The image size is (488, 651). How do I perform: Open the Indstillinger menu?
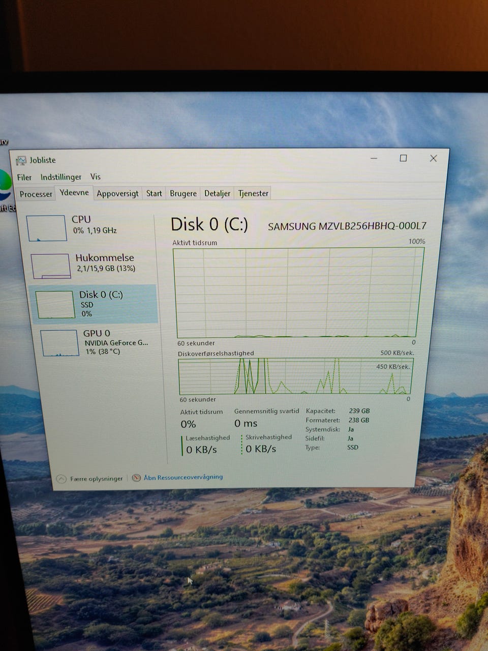click(61, 177)
